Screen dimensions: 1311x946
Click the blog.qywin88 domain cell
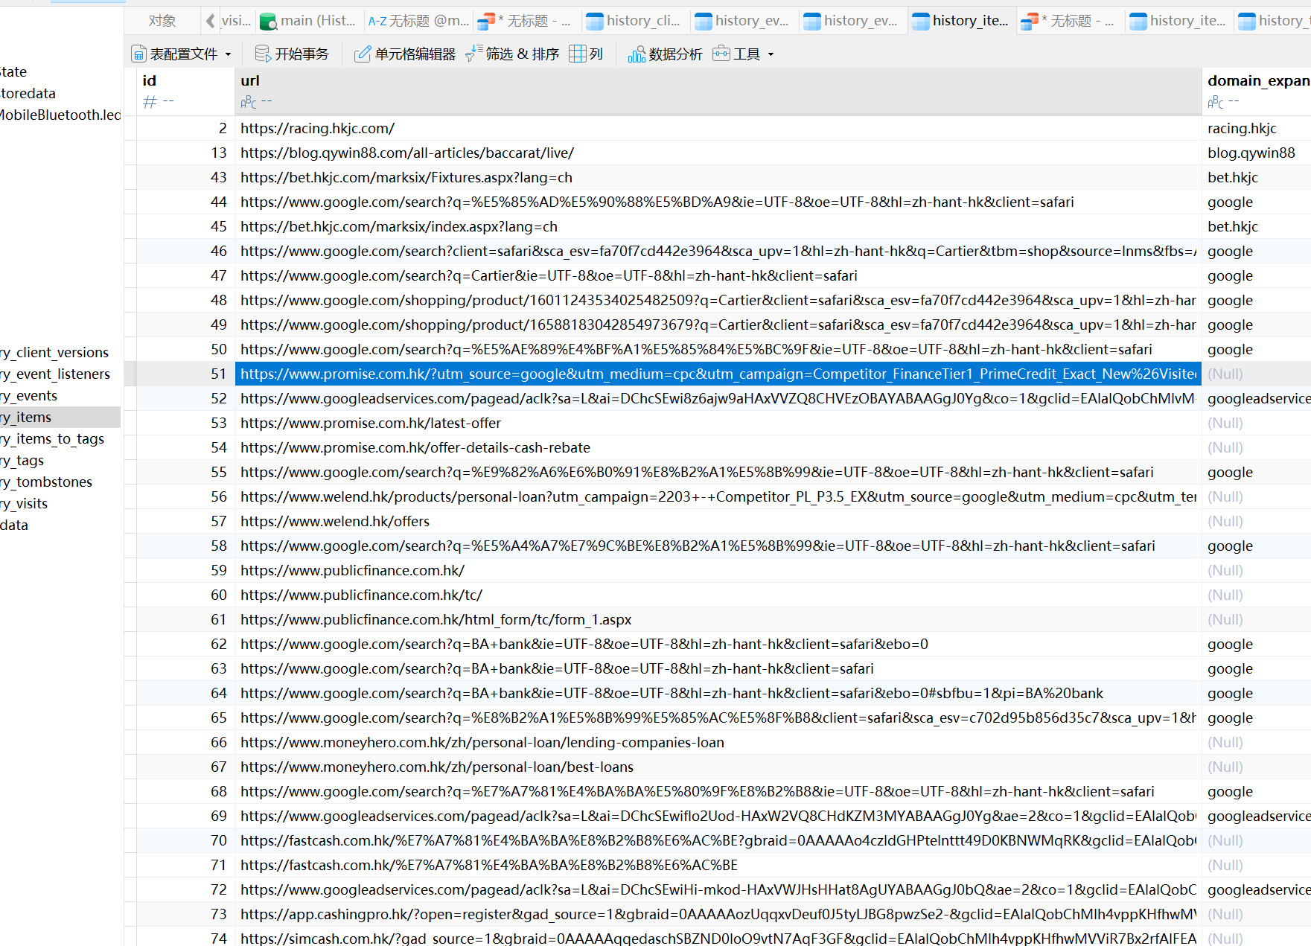tap(1257, 153)
